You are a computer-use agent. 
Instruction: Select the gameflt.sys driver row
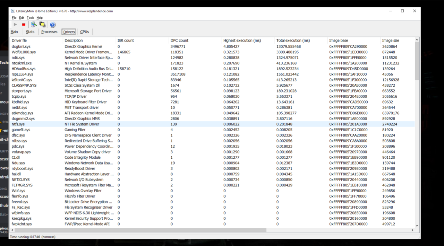[212, 130]
